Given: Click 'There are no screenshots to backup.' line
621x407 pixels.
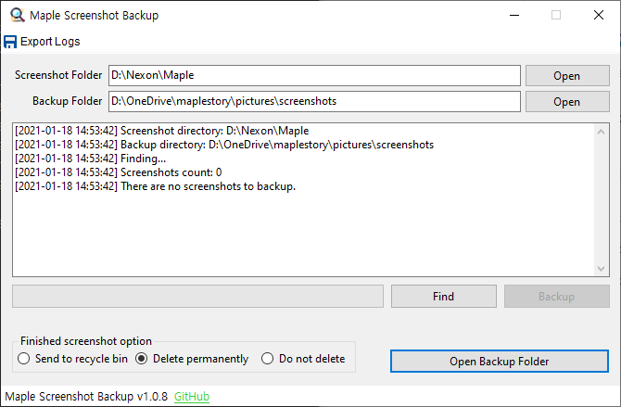Looking at the screenshot, I should tap(156, 186).
